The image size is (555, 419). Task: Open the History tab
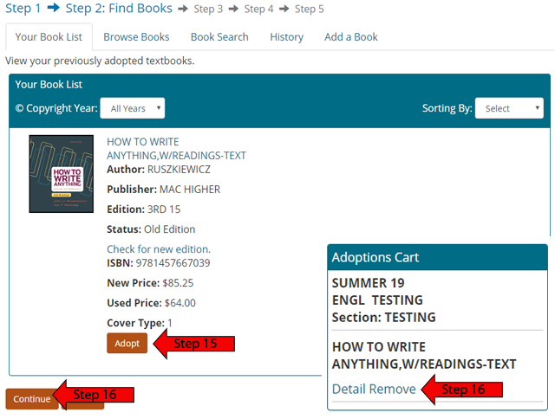[x=287, y=36]
